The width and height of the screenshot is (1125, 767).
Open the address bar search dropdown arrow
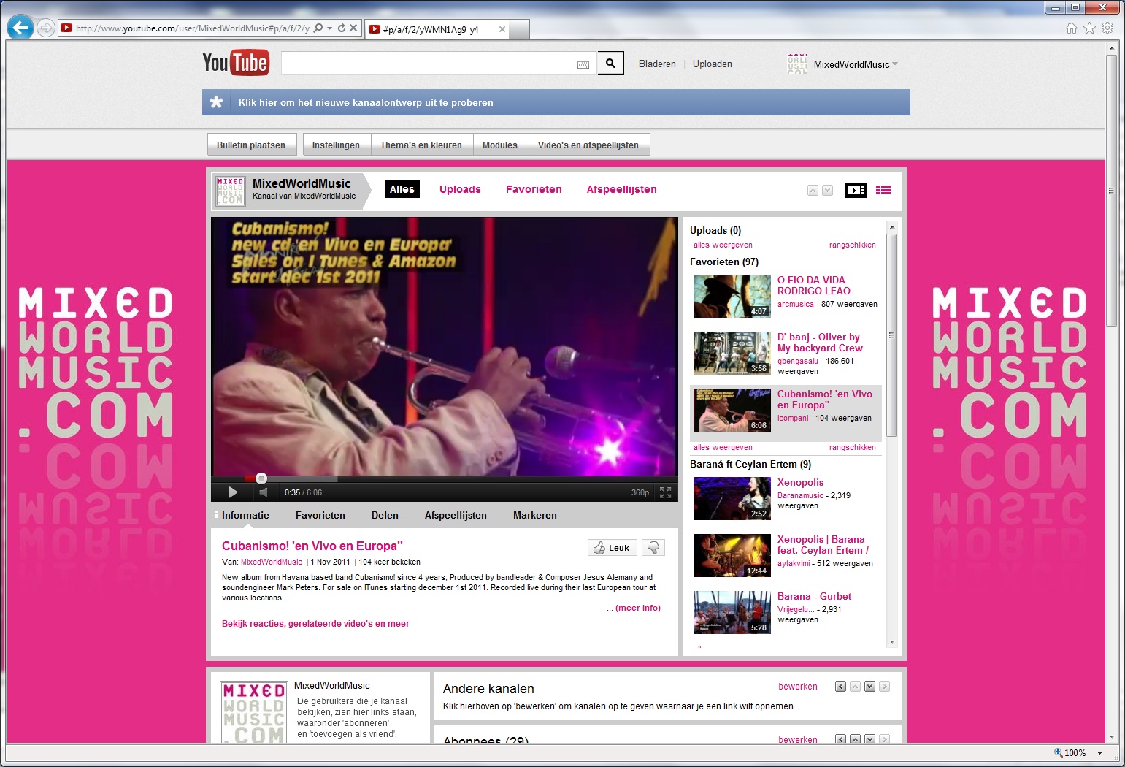point(329,28)
